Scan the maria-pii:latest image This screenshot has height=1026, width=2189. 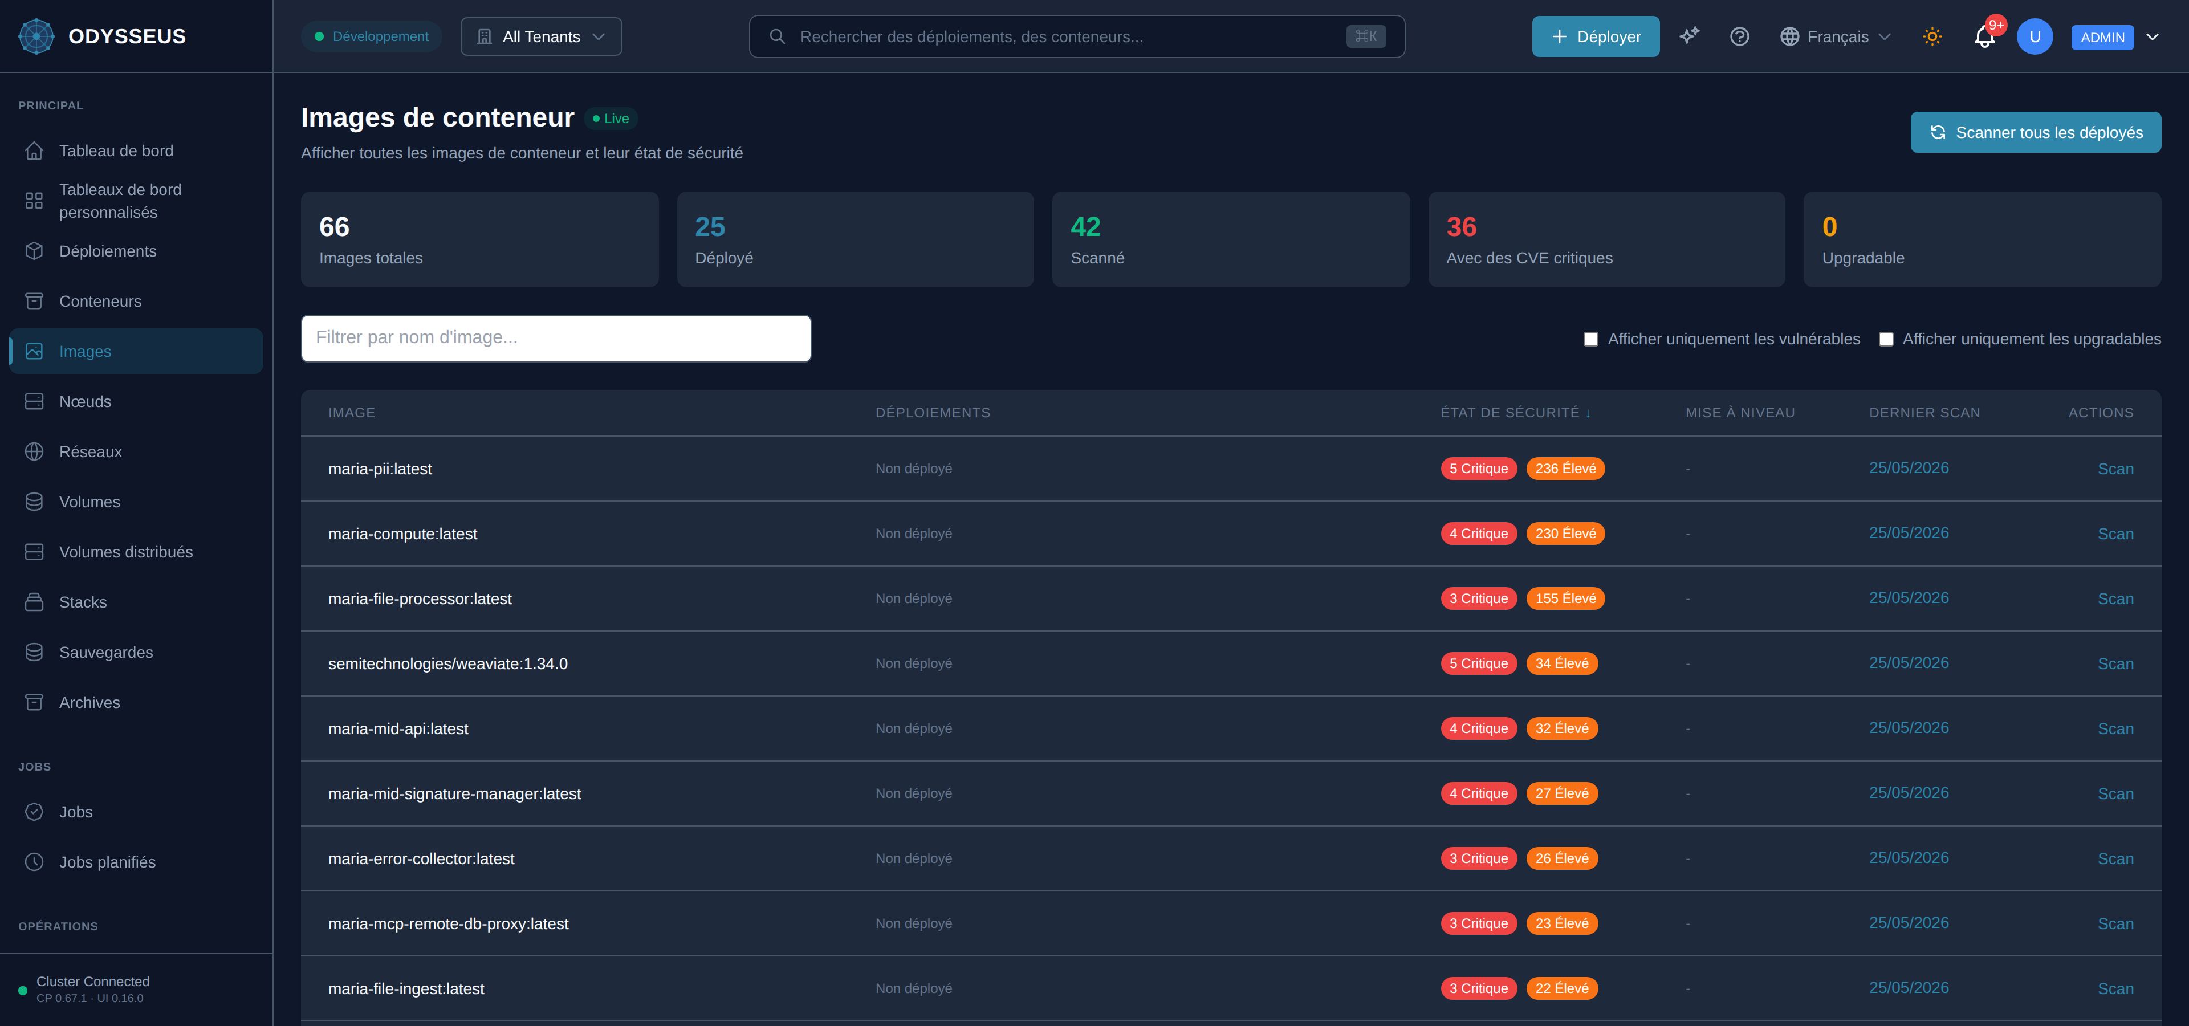(x=2115, y=469)
